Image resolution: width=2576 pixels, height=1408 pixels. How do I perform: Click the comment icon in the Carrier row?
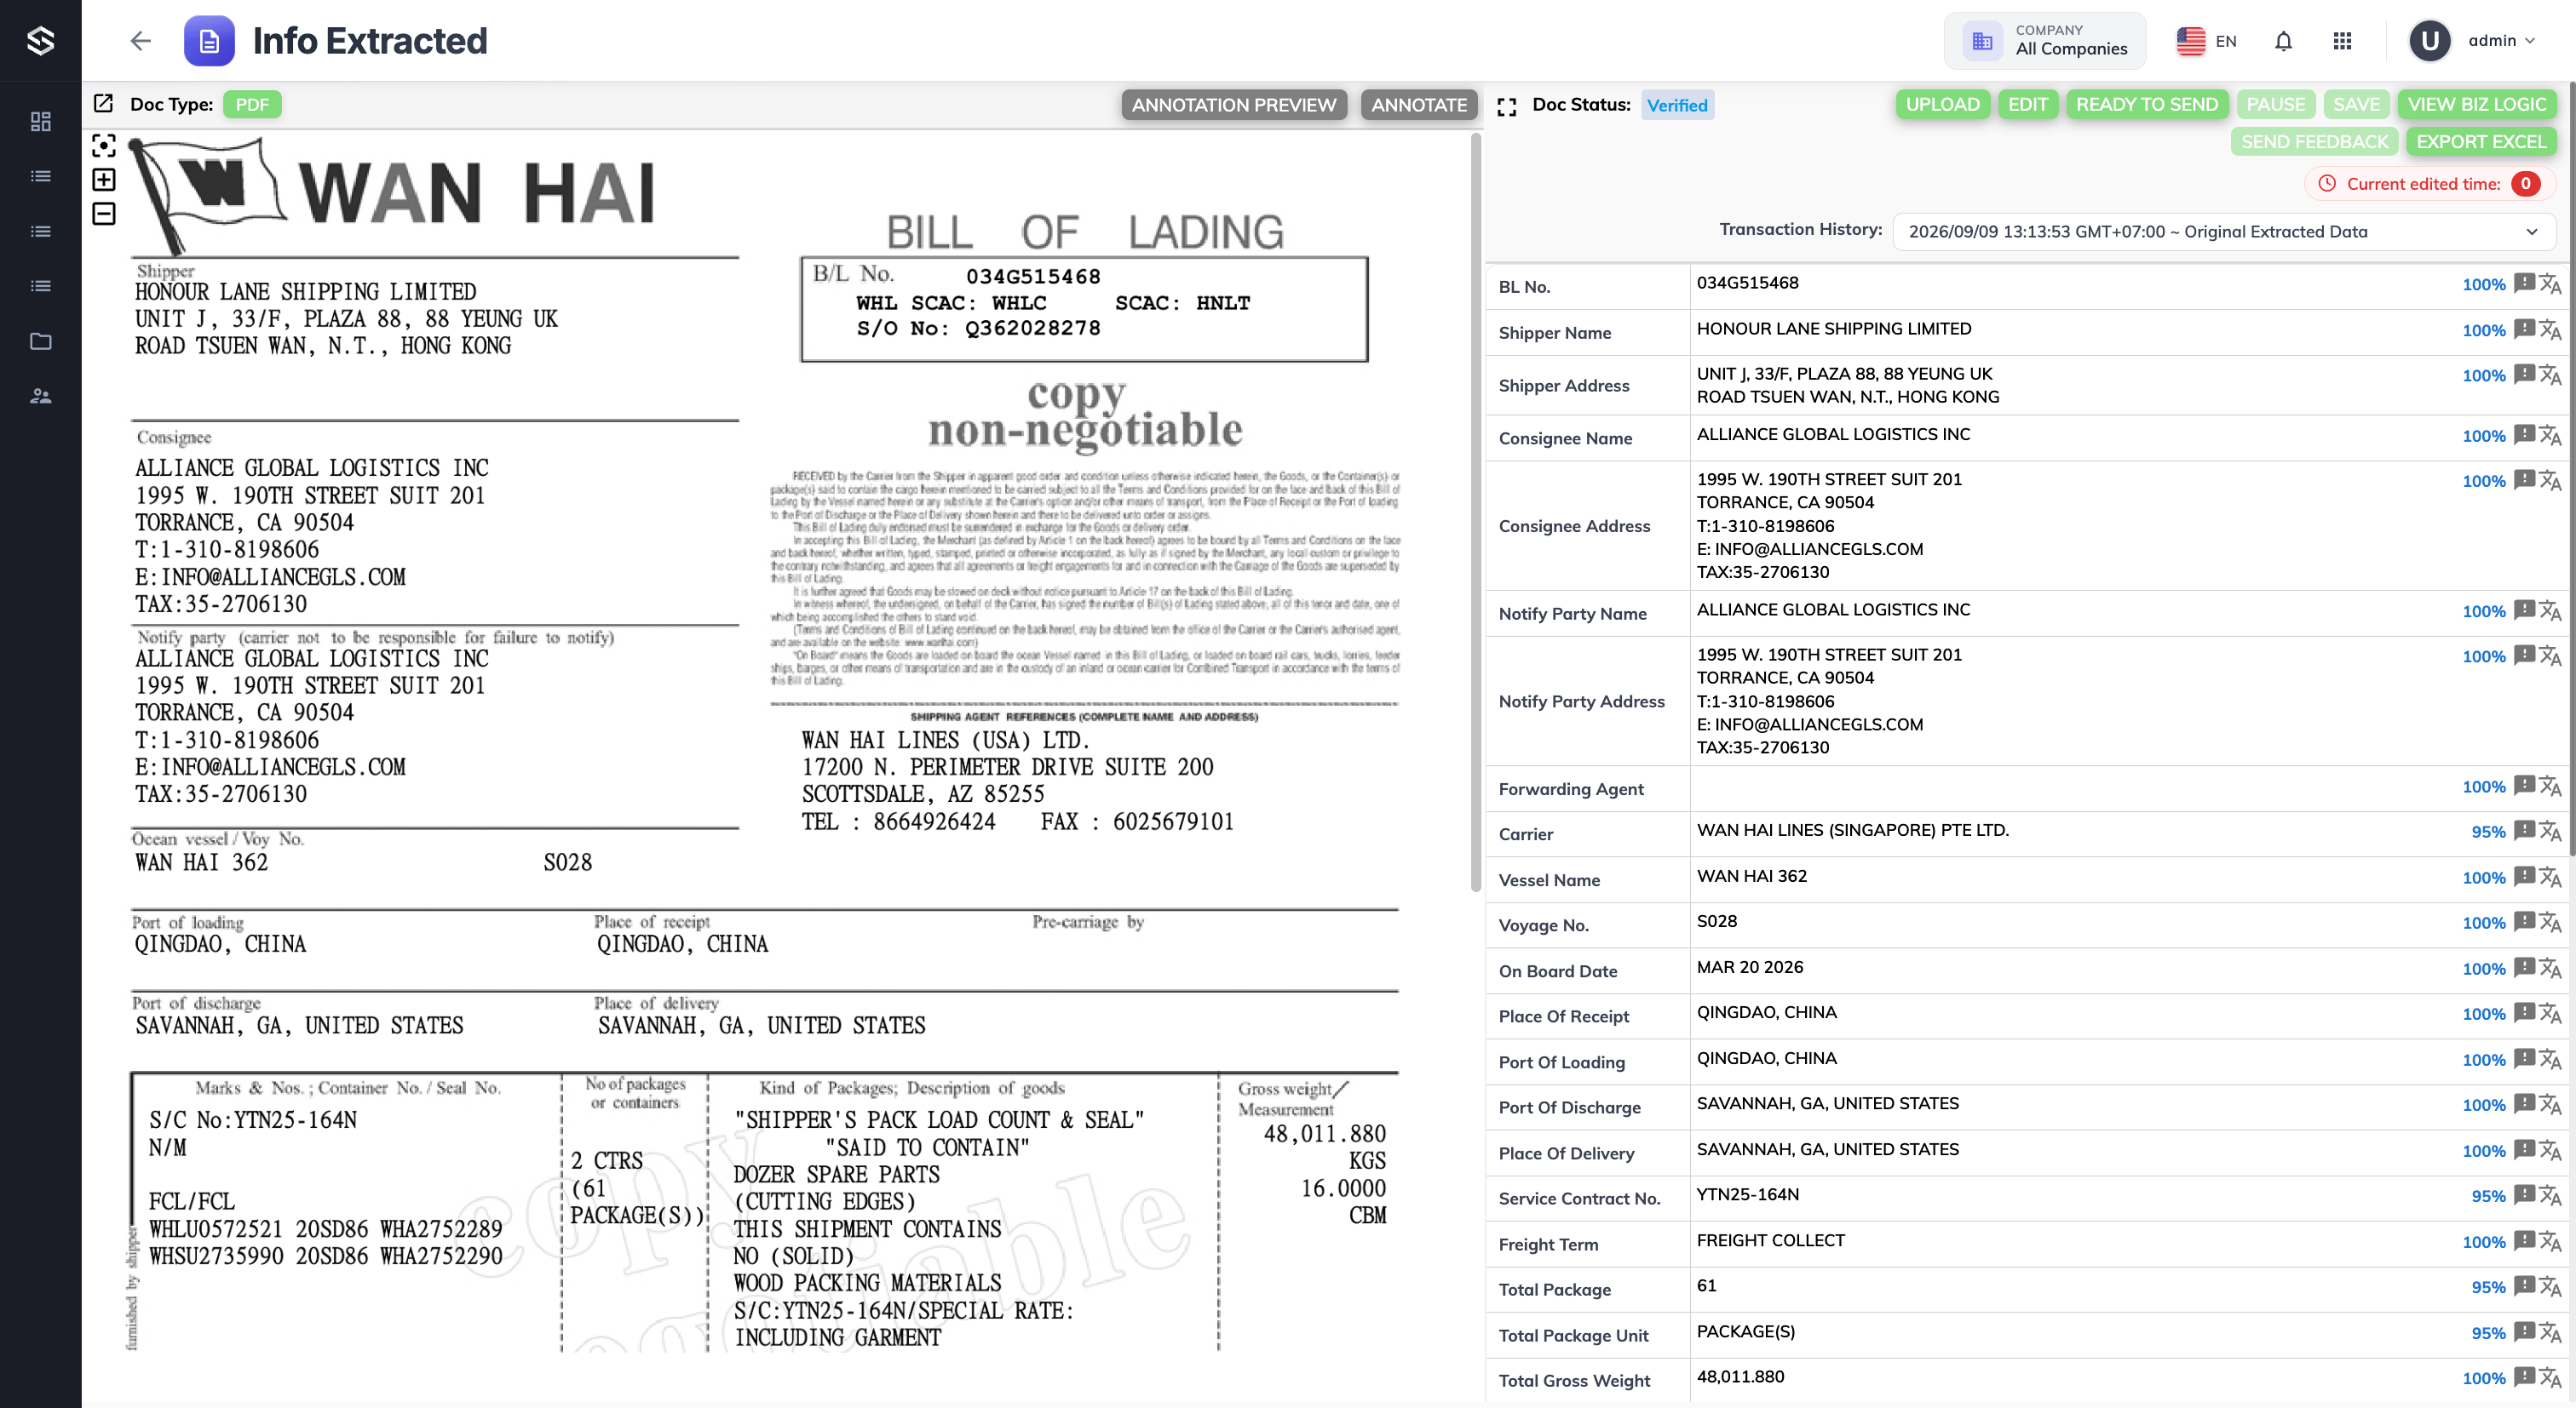coord(2524,832)
